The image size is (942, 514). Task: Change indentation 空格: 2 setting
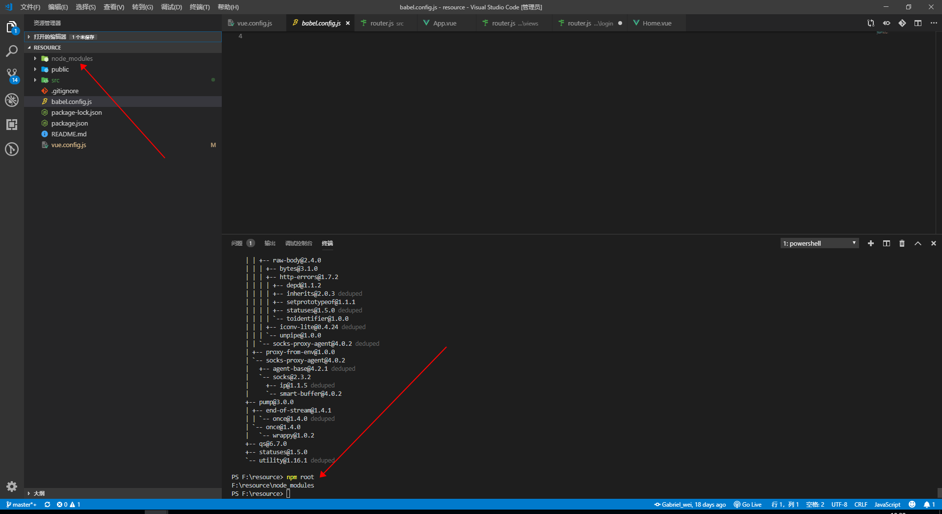815,504
